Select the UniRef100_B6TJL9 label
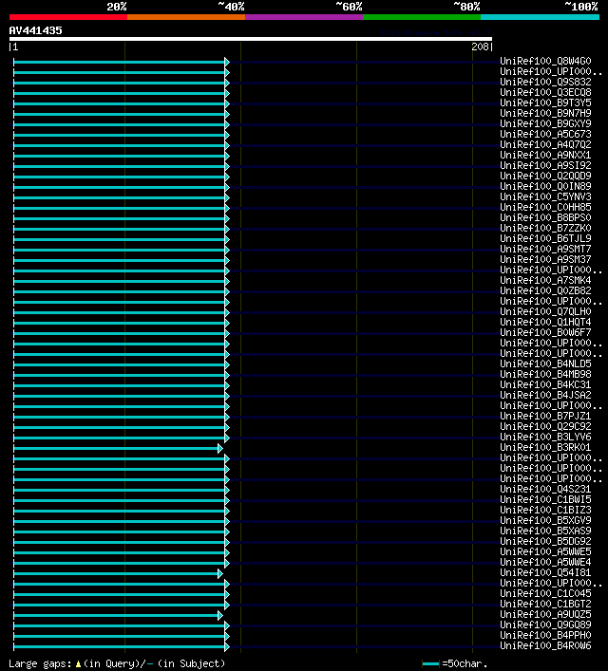Viewport: 608px width, 671px height. (545, 238)
